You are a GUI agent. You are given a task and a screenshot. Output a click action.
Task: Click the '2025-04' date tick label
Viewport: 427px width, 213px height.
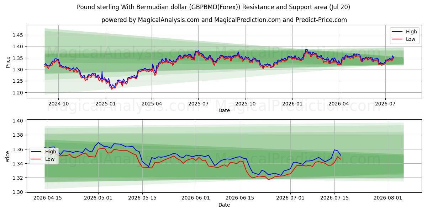click(152, 104)
